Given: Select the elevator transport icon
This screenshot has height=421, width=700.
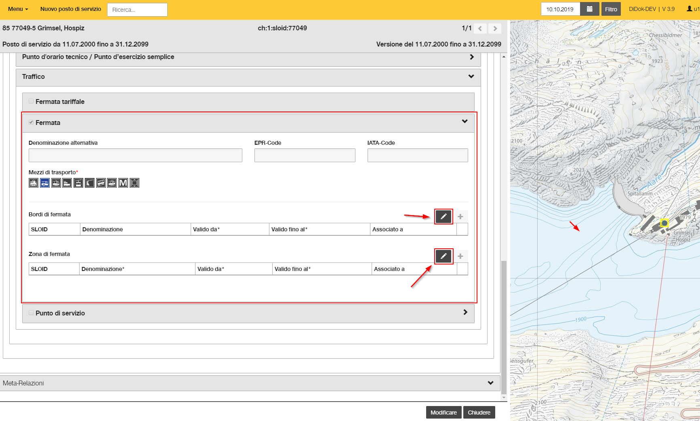Looking at the screenshot, I should (135, 183).
